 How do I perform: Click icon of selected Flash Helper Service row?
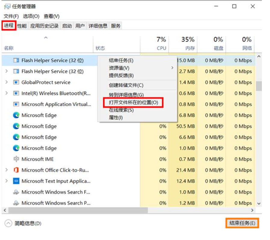coord(16,60)
